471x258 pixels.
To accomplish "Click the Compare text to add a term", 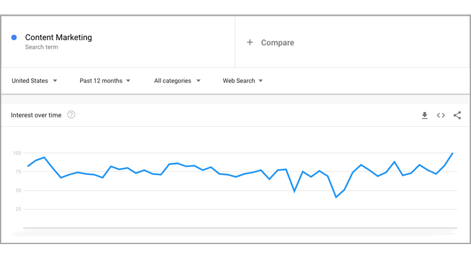I will [277, 43].
